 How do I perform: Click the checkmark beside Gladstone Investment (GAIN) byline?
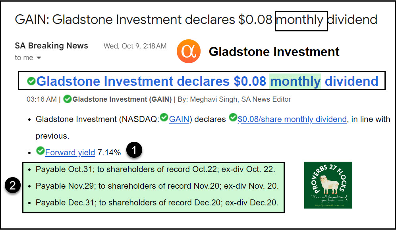(x=68, y=99)
